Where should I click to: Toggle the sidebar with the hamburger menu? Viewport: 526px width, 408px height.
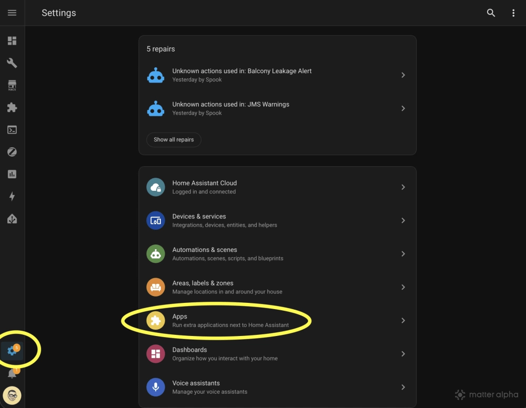pyautogui.click(x=12, y=13)
